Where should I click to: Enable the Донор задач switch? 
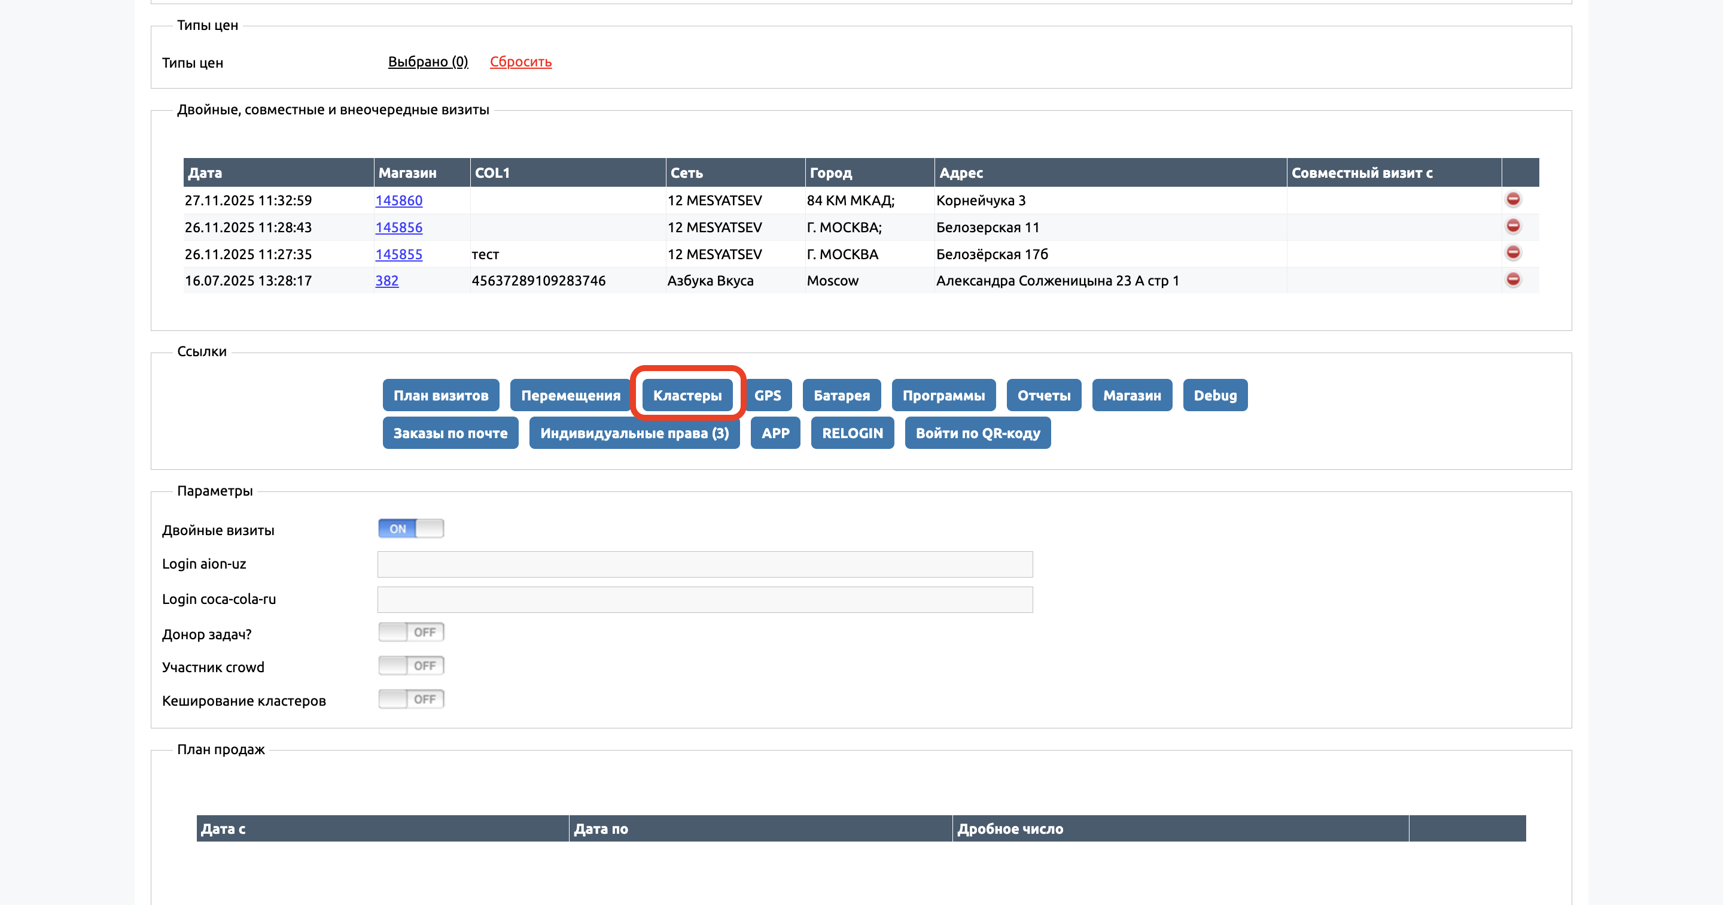point(410,633)
